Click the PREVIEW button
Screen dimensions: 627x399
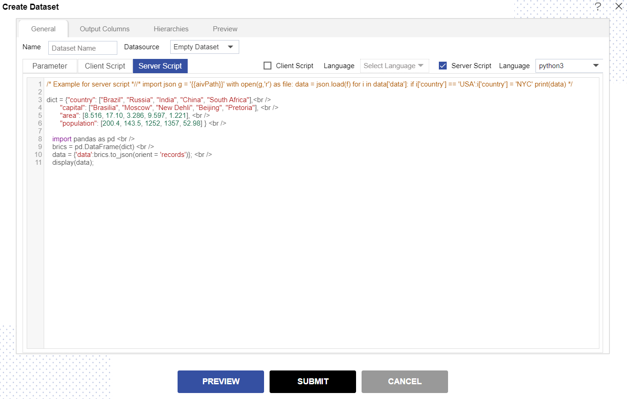tap(221, 382)
